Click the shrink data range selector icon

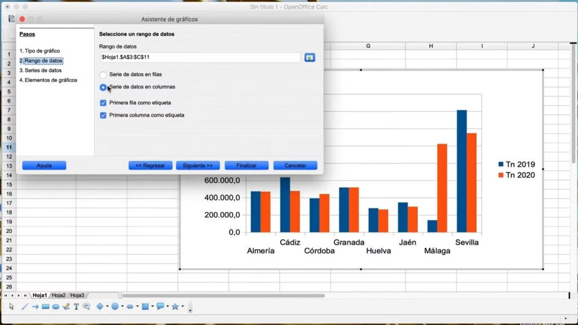tap(309, 58)
